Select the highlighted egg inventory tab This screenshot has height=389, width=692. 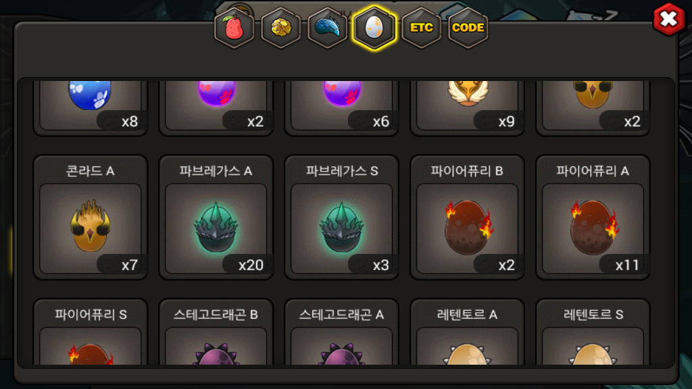click(x=374, y=28)
